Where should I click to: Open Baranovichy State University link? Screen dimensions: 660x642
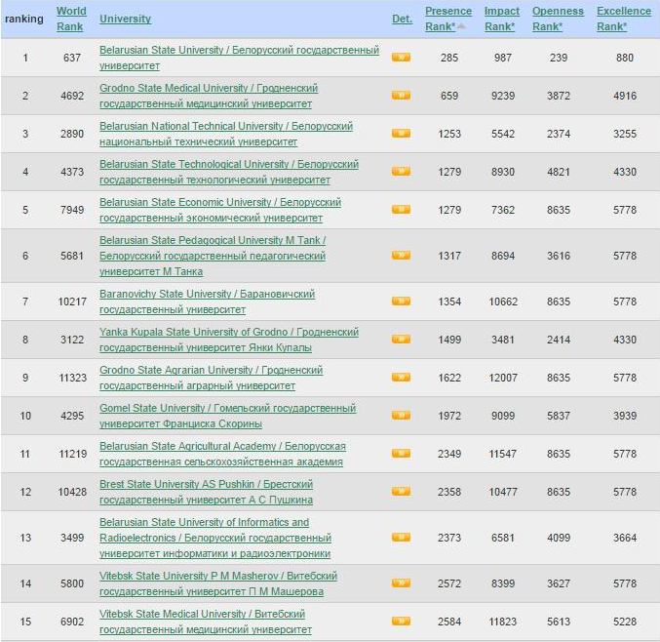coord(207,301)
